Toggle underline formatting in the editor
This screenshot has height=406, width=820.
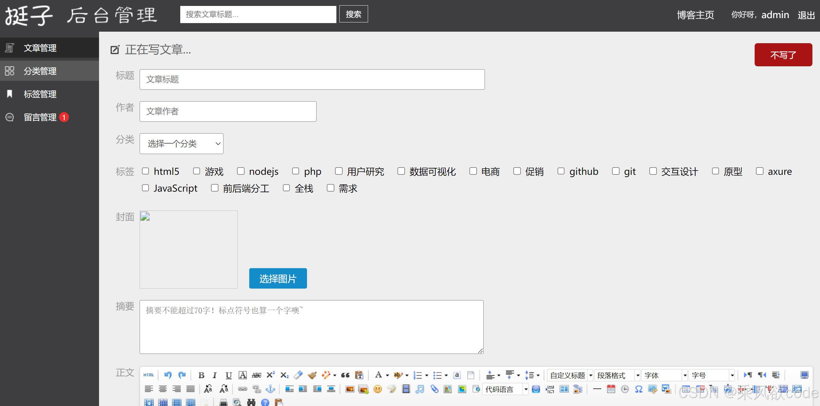tap(228, 375)
